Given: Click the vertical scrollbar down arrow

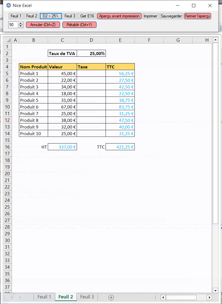Looking at the screenshot, I should point(215,290).
